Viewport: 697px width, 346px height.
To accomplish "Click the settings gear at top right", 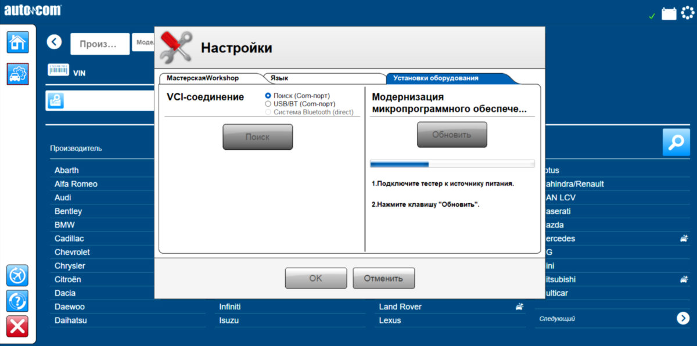I will pyautogui.click(x=689, y=12).
